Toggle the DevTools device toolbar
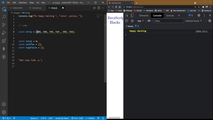 132,15
